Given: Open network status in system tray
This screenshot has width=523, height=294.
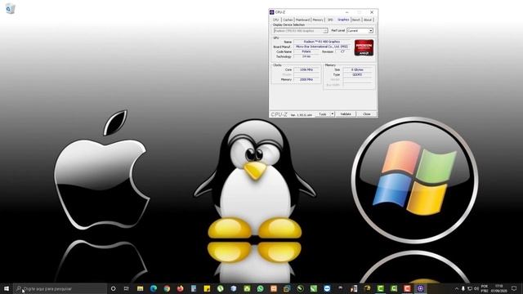Looking at the screenshot, I should [x=470, y=288].
